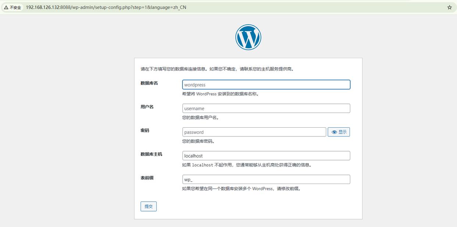The image size is (457, 227).
Task: Focus the 数据库名 input field
Action: (266, 85)
